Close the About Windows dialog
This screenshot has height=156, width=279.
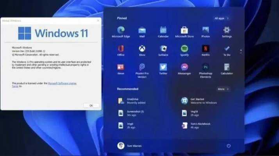98,21
